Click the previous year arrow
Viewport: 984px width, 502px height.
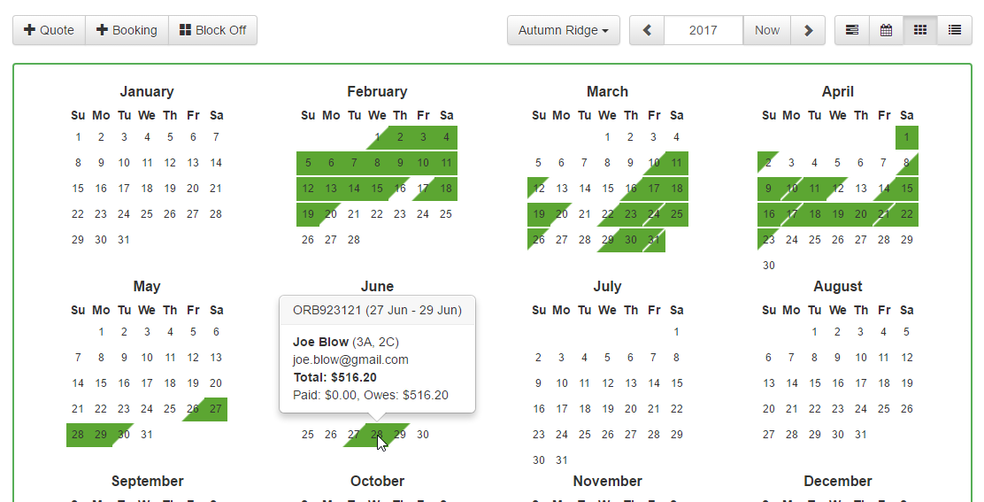(647, 30)
